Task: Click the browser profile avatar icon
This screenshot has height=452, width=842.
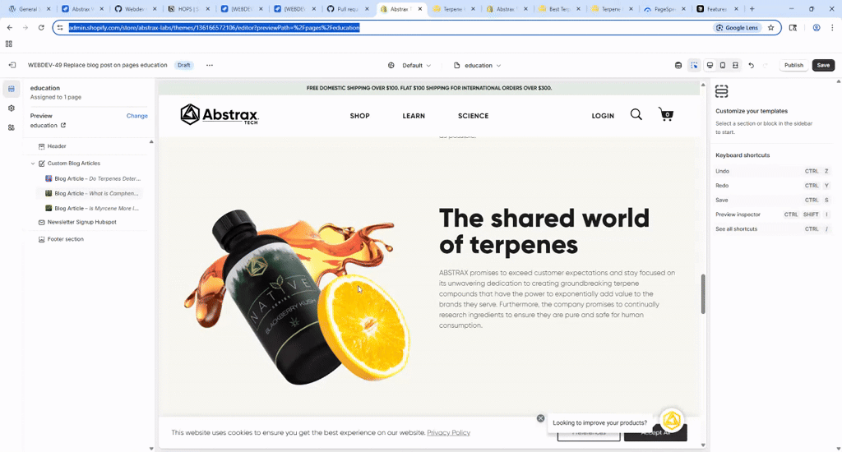Action: click(x=817, y=27)
